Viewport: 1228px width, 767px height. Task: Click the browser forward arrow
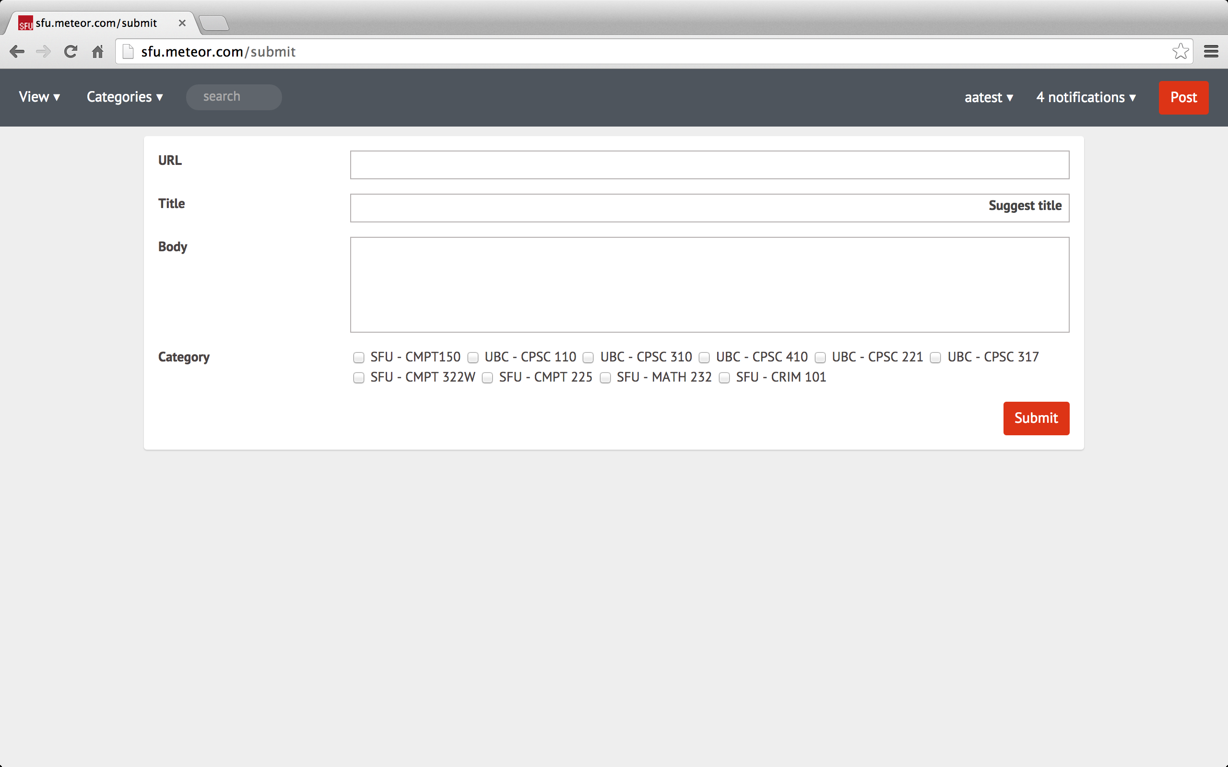44,52
